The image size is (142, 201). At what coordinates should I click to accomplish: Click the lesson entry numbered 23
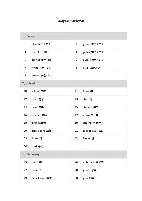[89, 139]
